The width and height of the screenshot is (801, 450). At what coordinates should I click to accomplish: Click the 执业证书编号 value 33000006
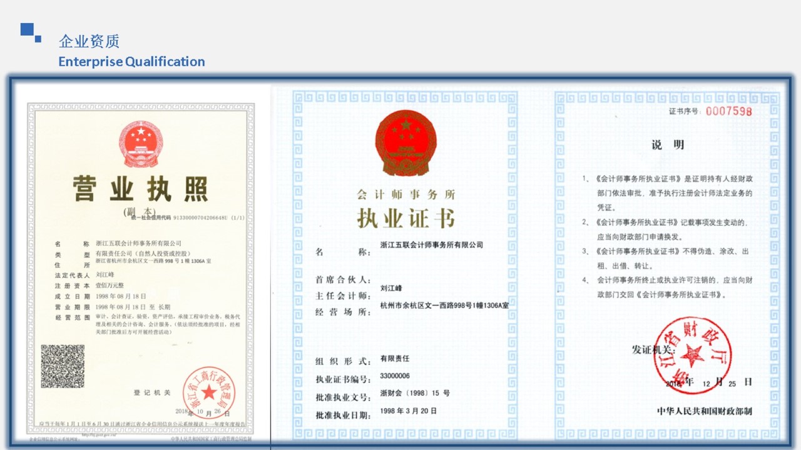[x=395, y=376]
